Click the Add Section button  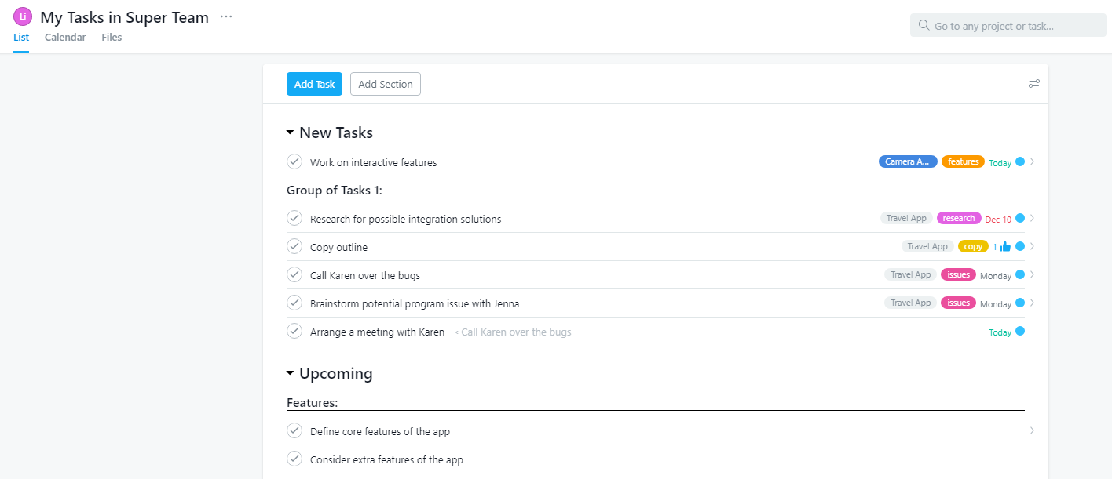pyautogui.click(x=386, y=84)
